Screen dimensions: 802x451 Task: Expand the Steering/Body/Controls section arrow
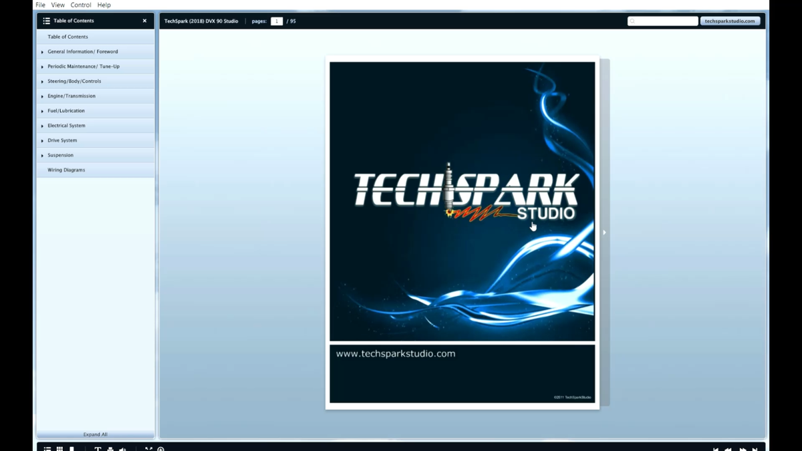[42, 82]
